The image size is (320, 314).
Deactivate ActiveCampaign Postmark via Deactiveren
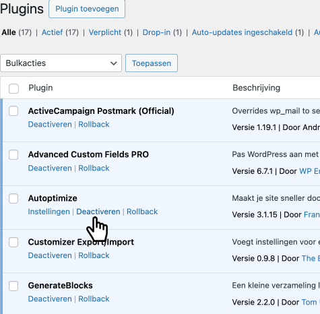pyautogui.click(x=50, y=124)
